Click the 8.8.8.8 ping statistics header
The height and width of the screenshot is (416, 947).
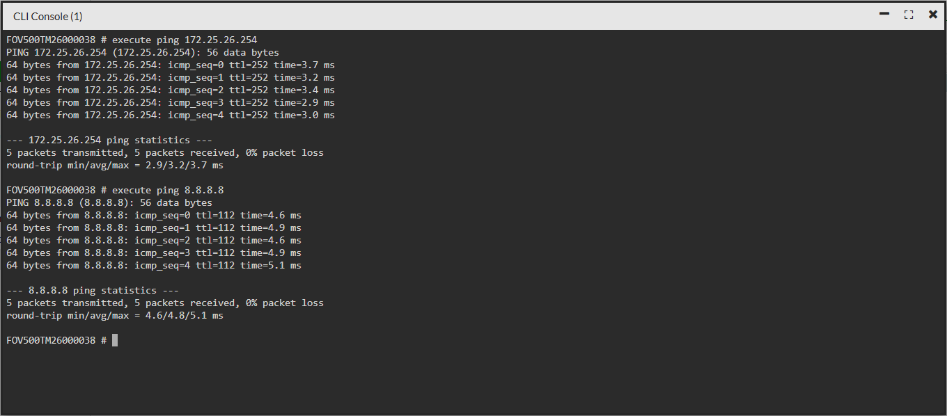tap(93, 290)
